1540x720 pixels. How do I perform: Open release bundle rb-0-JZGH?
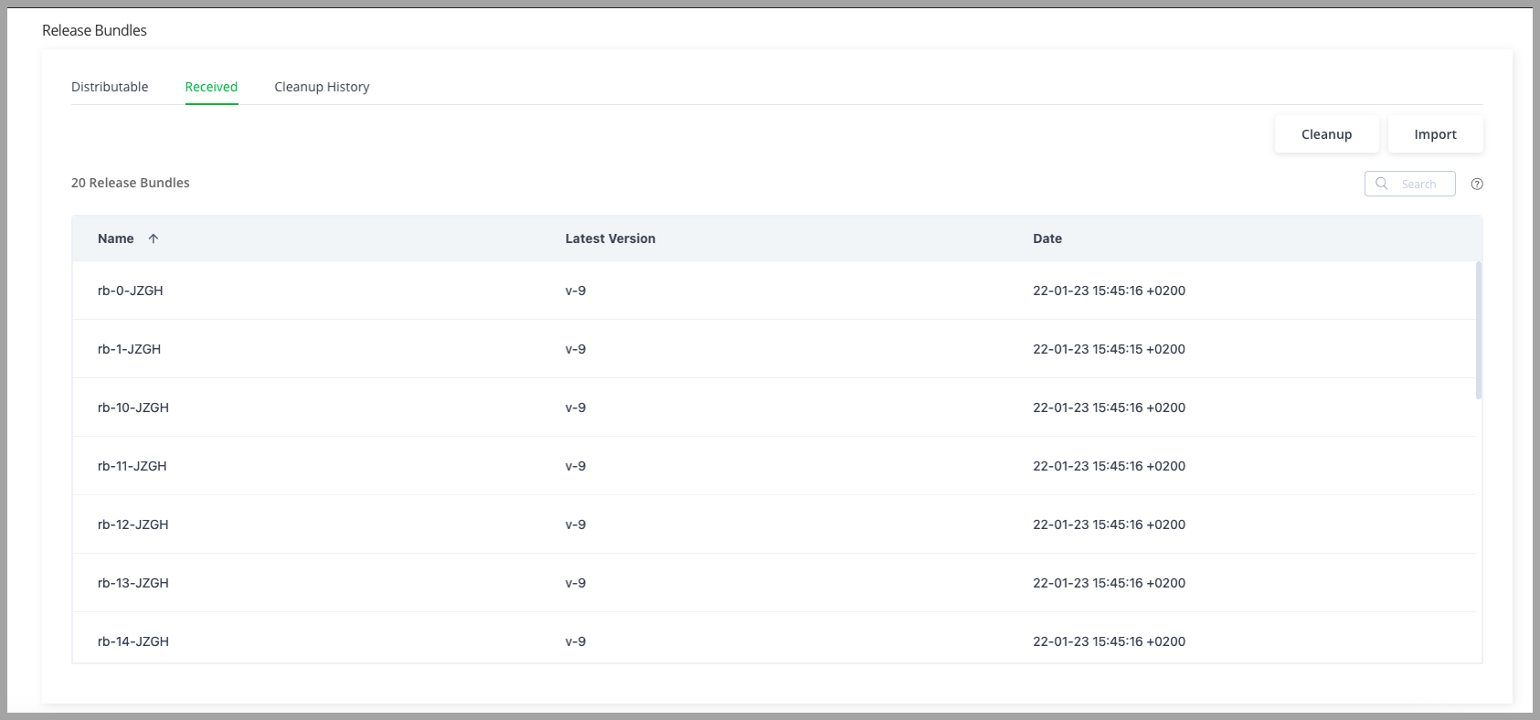(131, 291)
